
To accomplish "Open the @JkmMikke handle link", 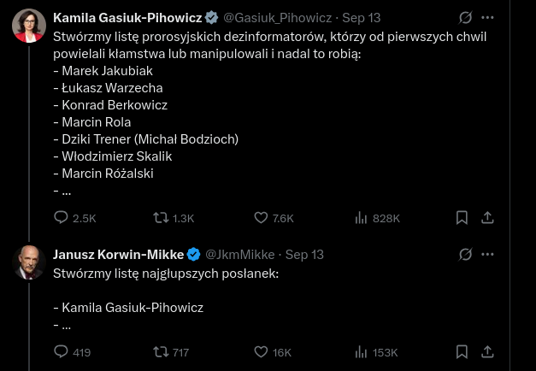I will pyautogui.click(x=239, y=254).
